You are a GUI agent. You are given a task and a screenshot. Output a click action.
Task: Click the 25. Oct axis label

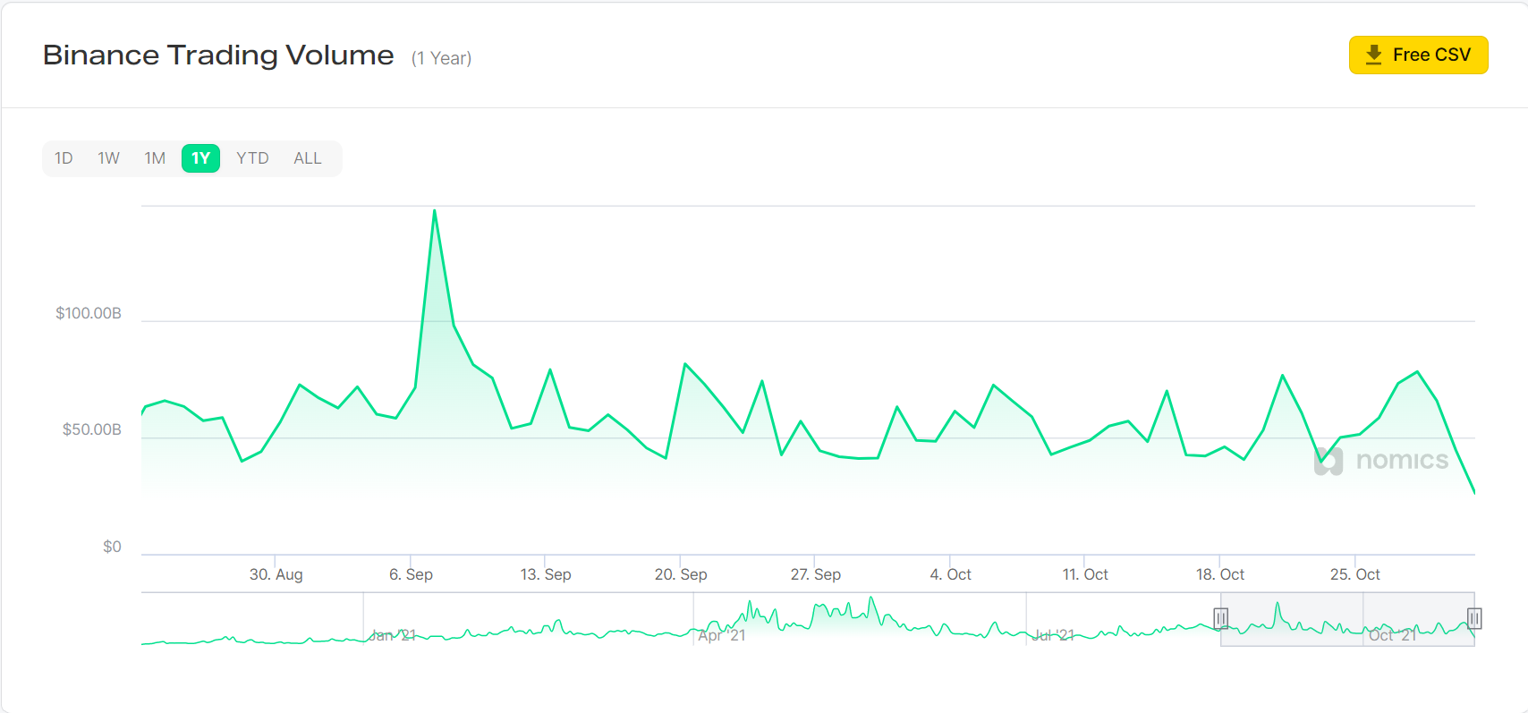coord(1354,574)
